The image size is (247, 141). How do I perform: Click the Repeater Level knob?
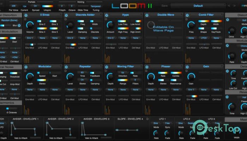(70, 76)
